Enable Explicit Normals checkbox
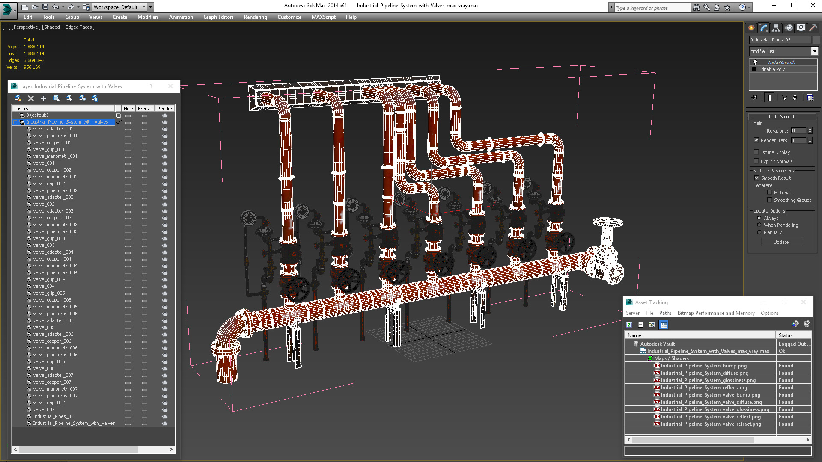This screenshot has height=462, width=822. click(x=756, y=161)
